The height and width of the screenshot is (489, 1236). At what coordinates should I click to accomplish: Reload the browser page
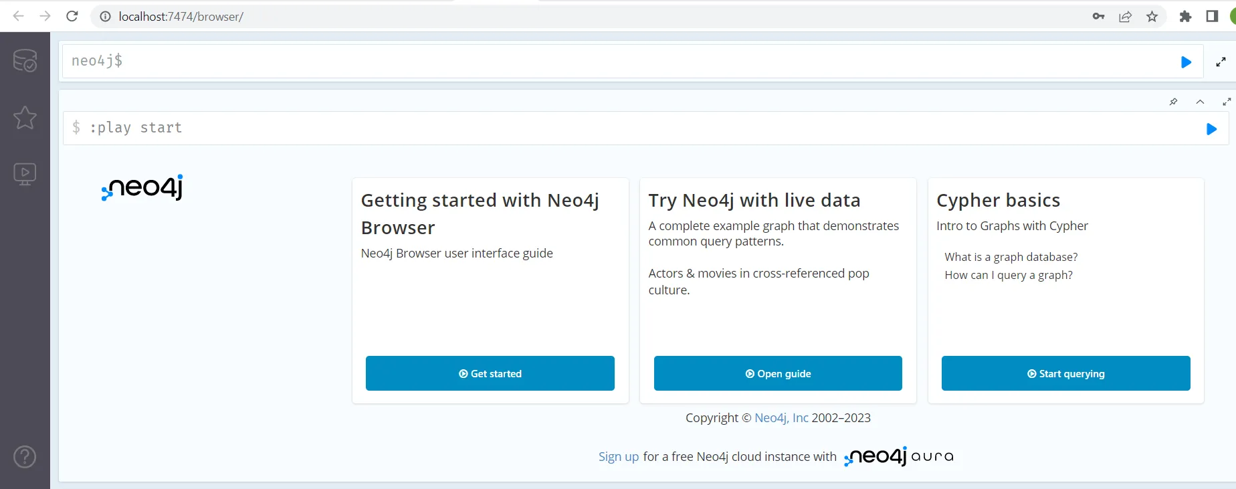pyautogui.click(x=72, y=16)
